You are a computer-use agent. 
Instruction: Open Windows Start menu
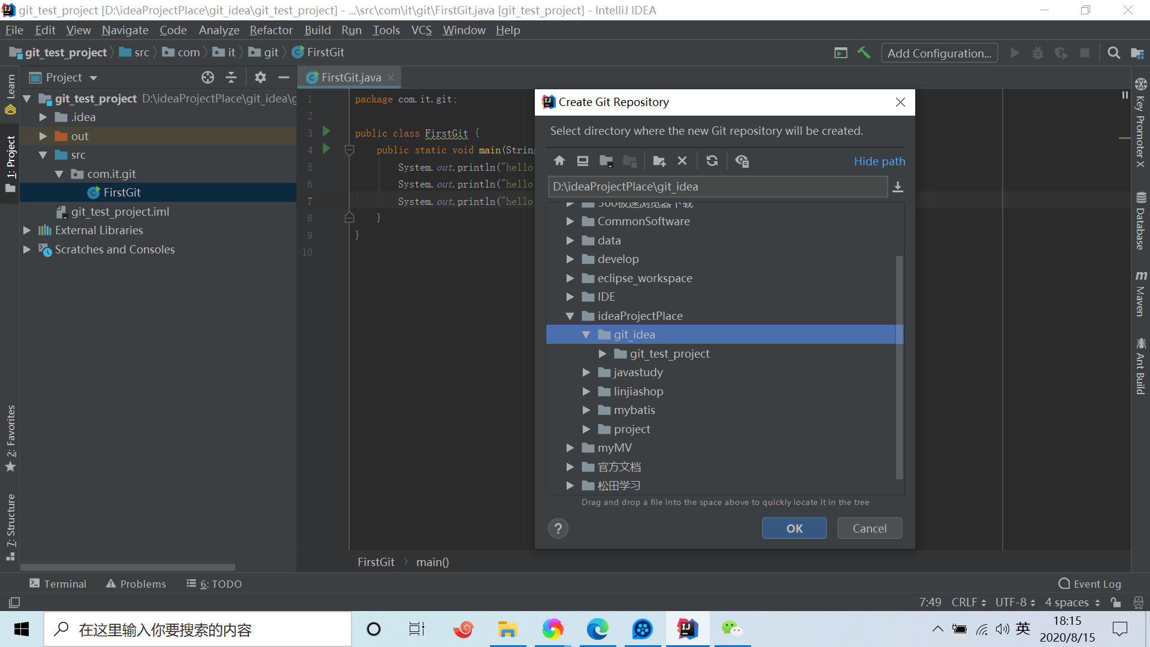[x=22, y=629]
